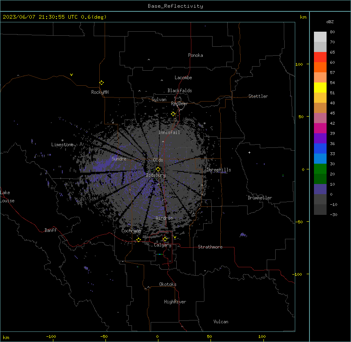Click the km unit label at top right
This screenshot has width=351, height=342.
(303, 17)
